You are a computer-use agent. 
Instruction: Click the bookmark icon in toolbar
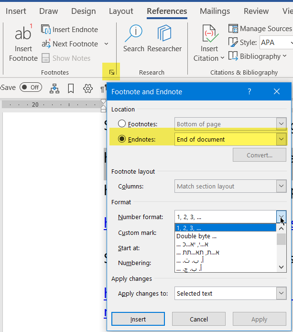pyautogui.click(x=71, y=89)
